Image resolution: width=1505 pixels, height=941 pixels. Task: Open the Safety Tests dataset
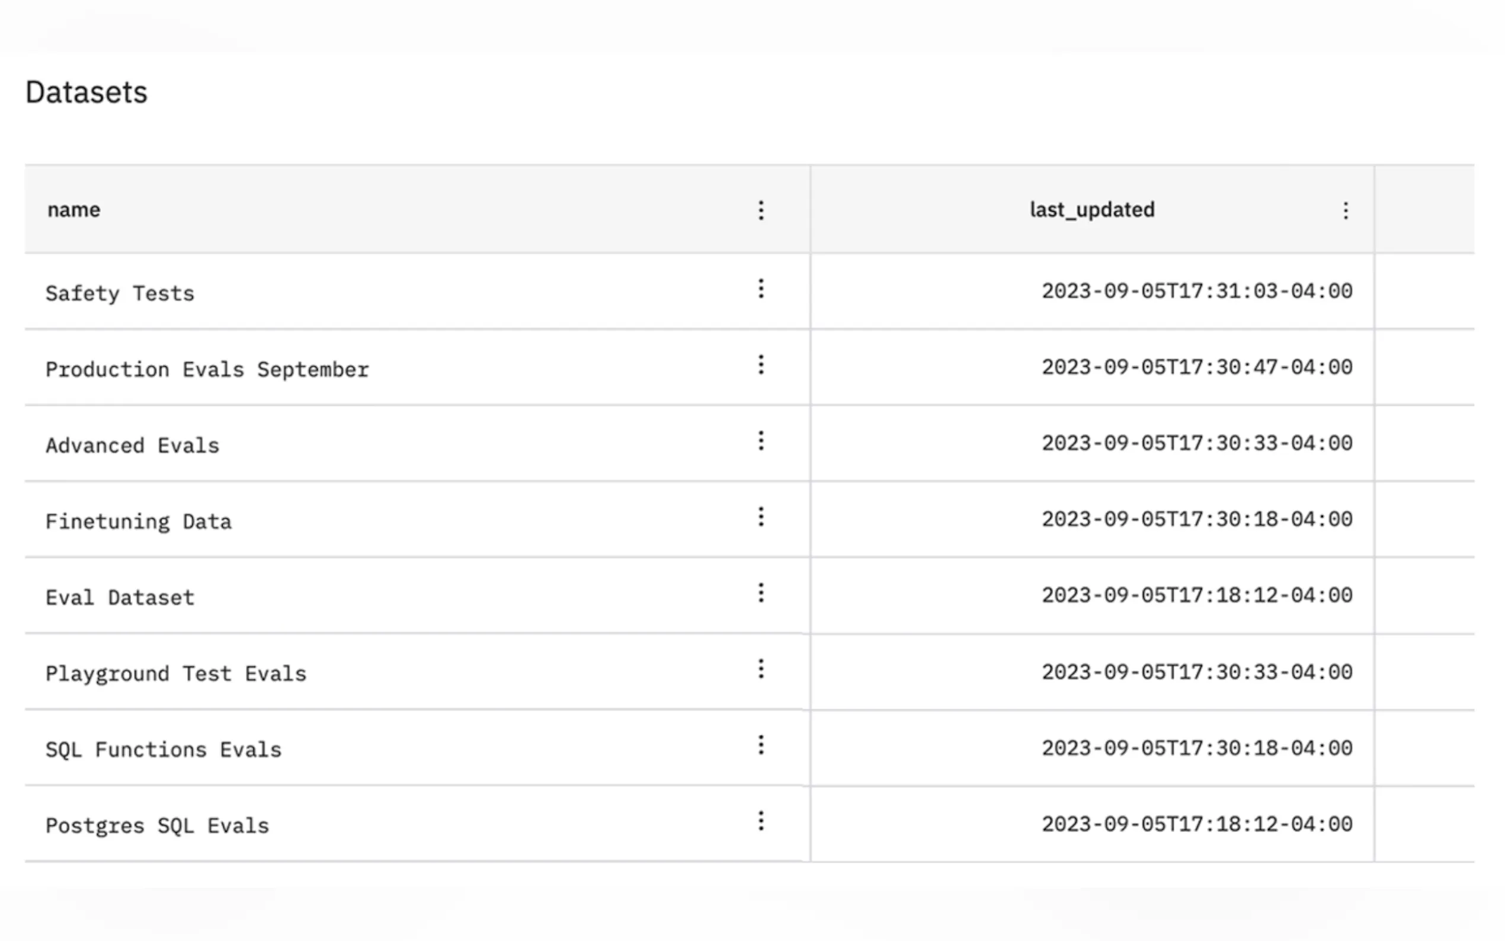(120, 293)
